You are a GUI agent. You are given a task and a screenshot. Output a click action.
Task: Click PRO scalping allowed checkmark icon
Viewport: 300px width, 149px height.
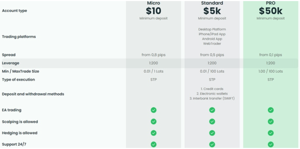(x=270, y=122)
